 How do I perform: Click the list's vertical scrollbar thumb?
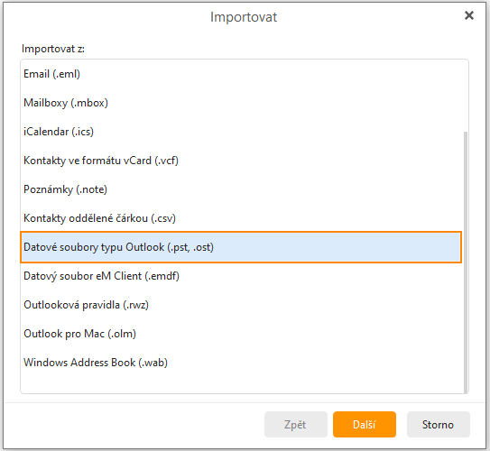point(466,262)
